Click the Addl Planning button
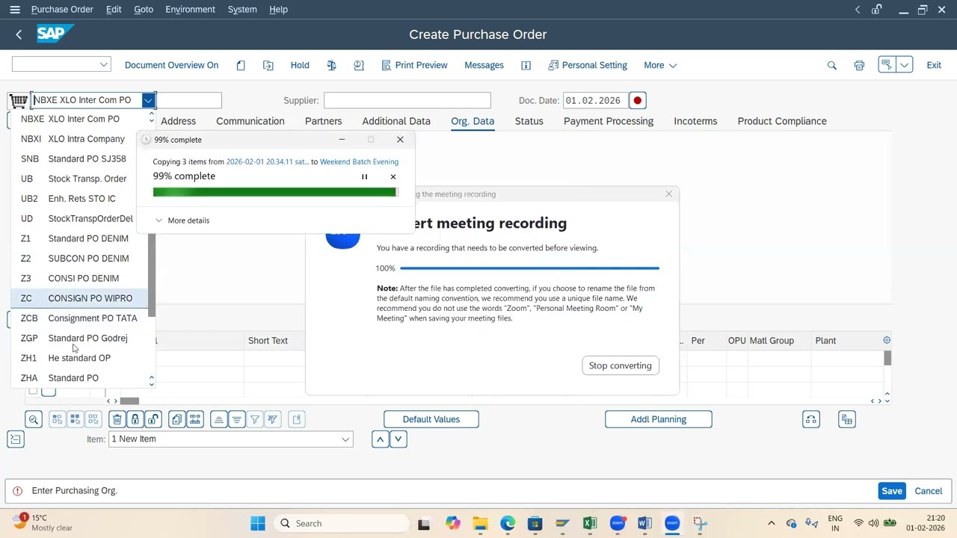This screenshot has height=538, width=957. 659,419
